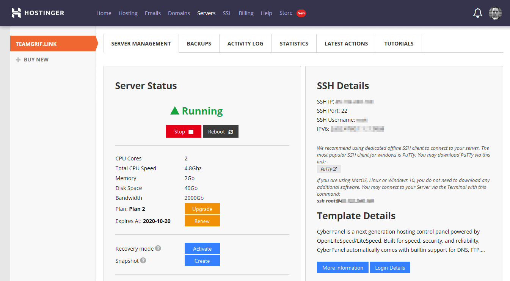The width and height of the screenshot is (510, 281).
Task: Click the green Running status triangle
Action: (174, 111)
